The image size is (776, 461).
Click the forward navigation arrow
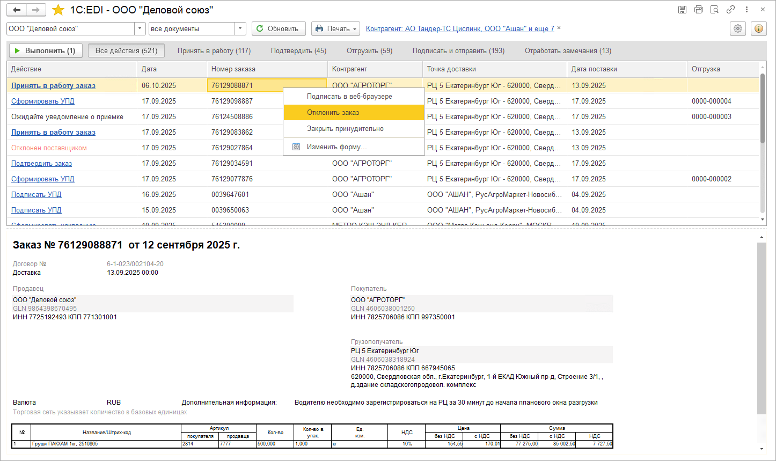[x=36, y=10]
